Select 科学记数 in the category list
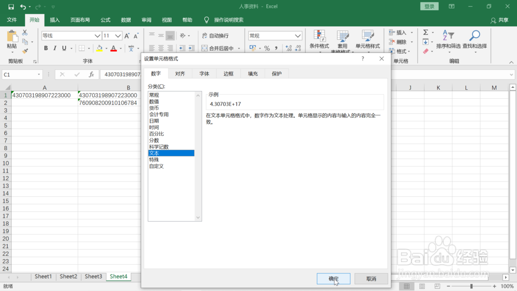The image size is (517, 291). (171, 147)
